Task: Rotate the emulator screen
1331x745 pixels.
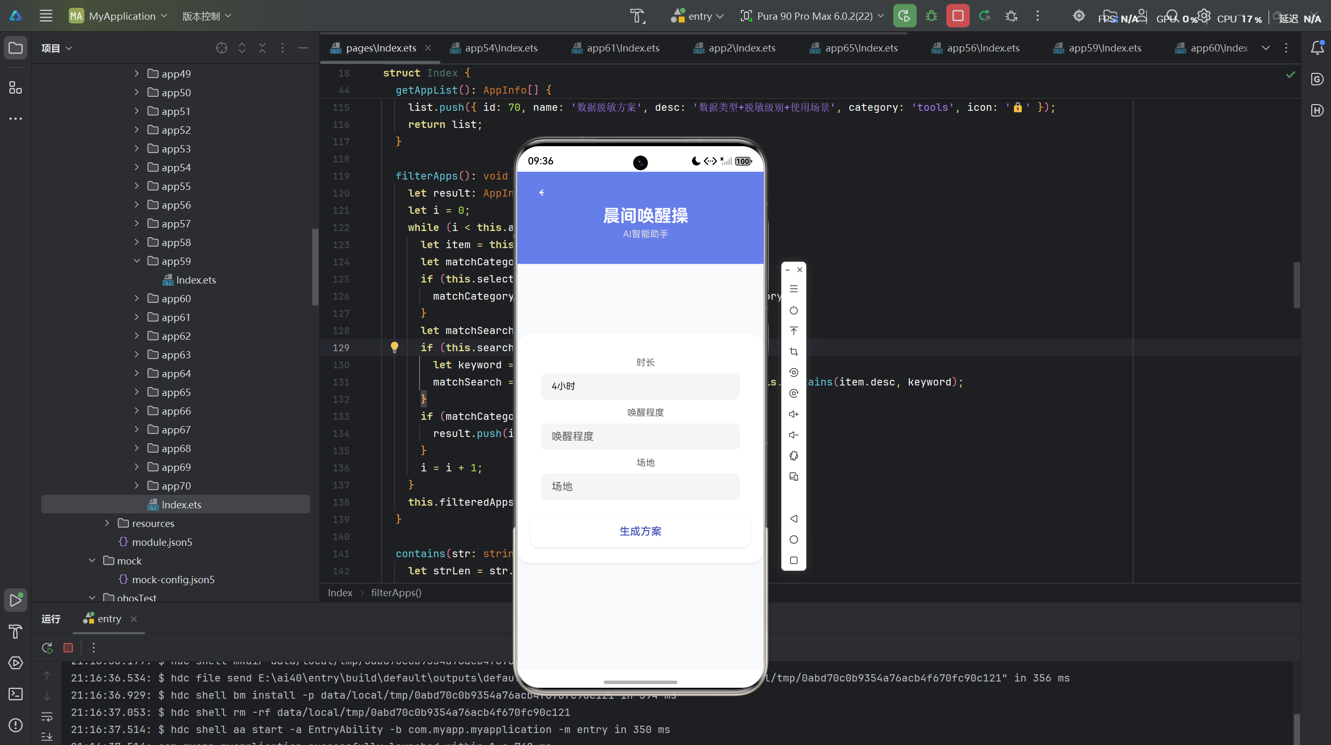Action: pos(793,456)
